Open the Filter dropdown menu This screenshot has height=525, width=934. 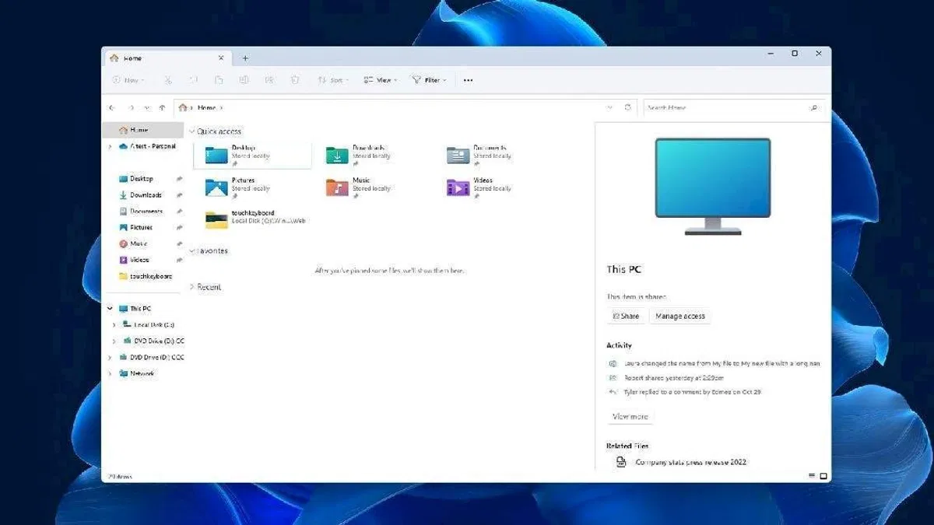(x=429, y=80)
